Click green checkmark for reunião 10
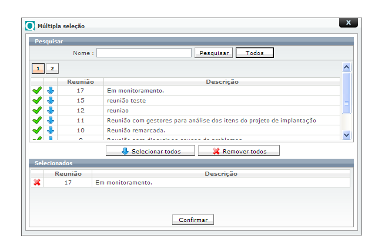Image resolution: width=375 pixels, height=246 pixels. pos(37,131)
